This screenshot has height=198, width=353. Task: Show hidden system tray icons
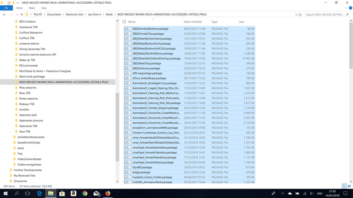(282, 193)
